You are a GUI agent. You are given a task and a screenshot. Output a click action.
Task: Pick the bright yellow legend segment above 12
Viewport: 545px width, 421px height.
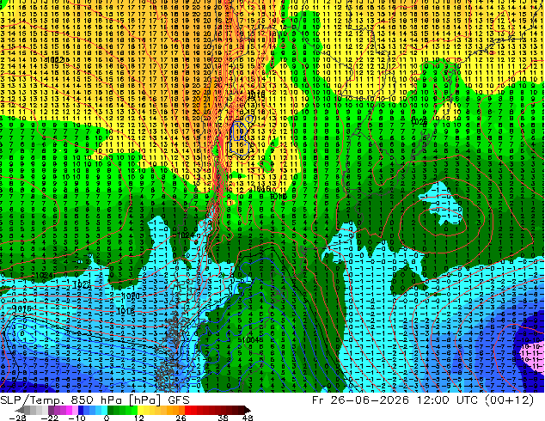coord(141,410)
